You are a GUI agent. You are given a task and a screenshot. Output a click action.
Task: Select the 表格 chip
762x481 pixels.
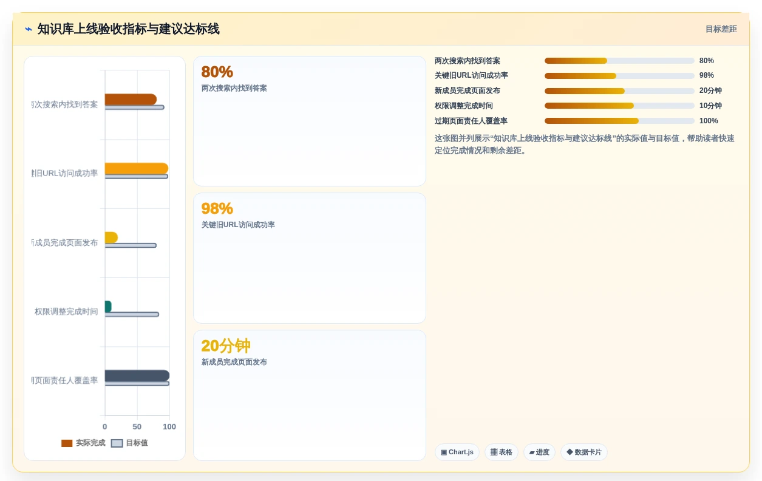click(x=501, y=452)
